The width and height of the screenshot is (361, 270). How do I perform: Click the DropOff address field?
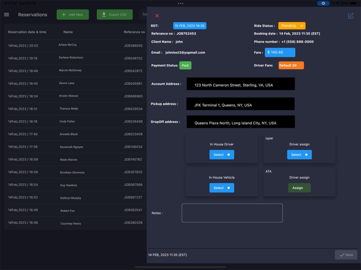[x=241, y=122]
